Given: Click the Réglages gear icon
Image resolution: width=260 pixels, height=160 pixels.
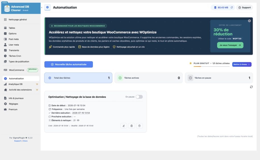Looking at the screenshot, I should (6, 104).
